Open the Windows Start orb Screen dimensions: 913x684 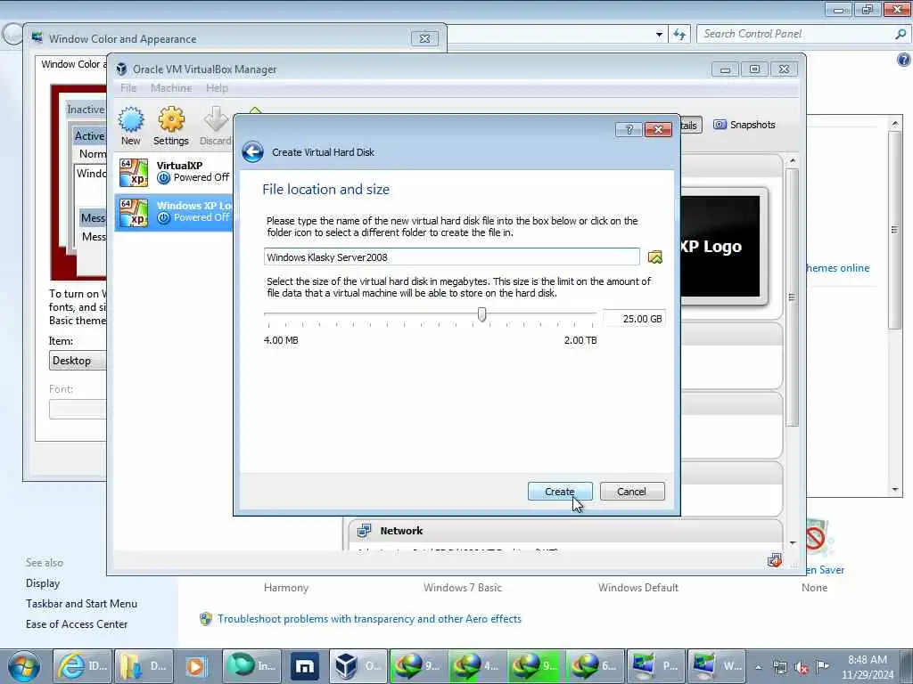[24, 666]
